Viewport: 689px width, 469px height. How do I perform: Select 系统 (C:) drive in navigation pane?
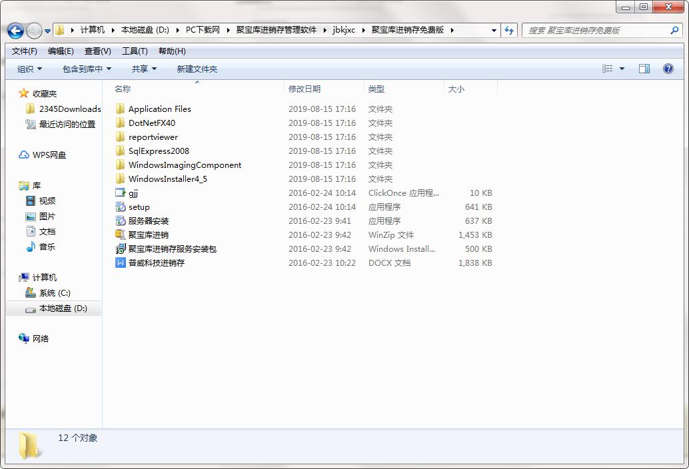point(55,293)
